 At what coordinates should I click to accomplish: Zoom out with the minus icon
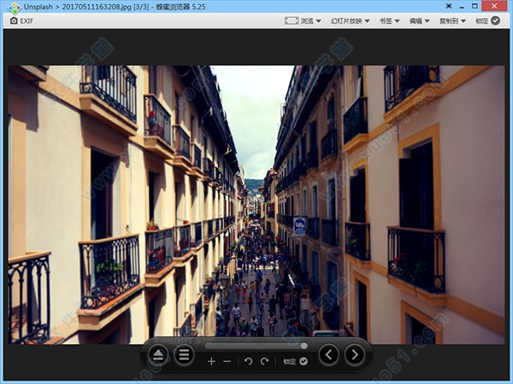coord(227,362)
